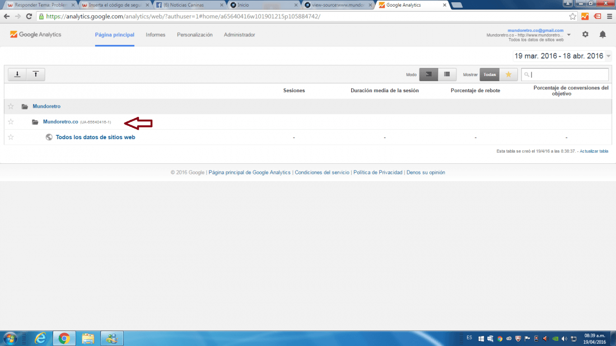616x346 pixels.
Task: Collapse all rows with up-arrow button
Action: (x=36, y=74)
